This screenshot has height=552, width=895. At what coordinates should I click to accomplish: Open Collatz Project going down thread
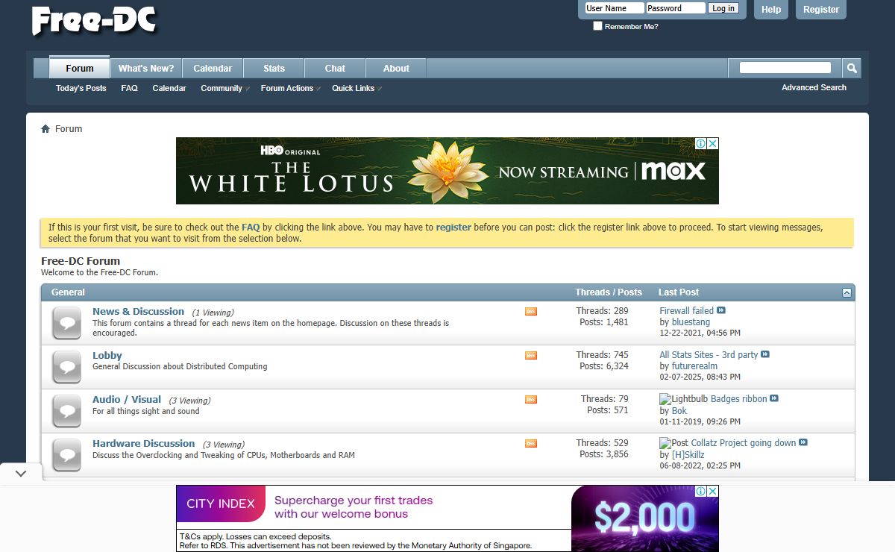(744, 443)
